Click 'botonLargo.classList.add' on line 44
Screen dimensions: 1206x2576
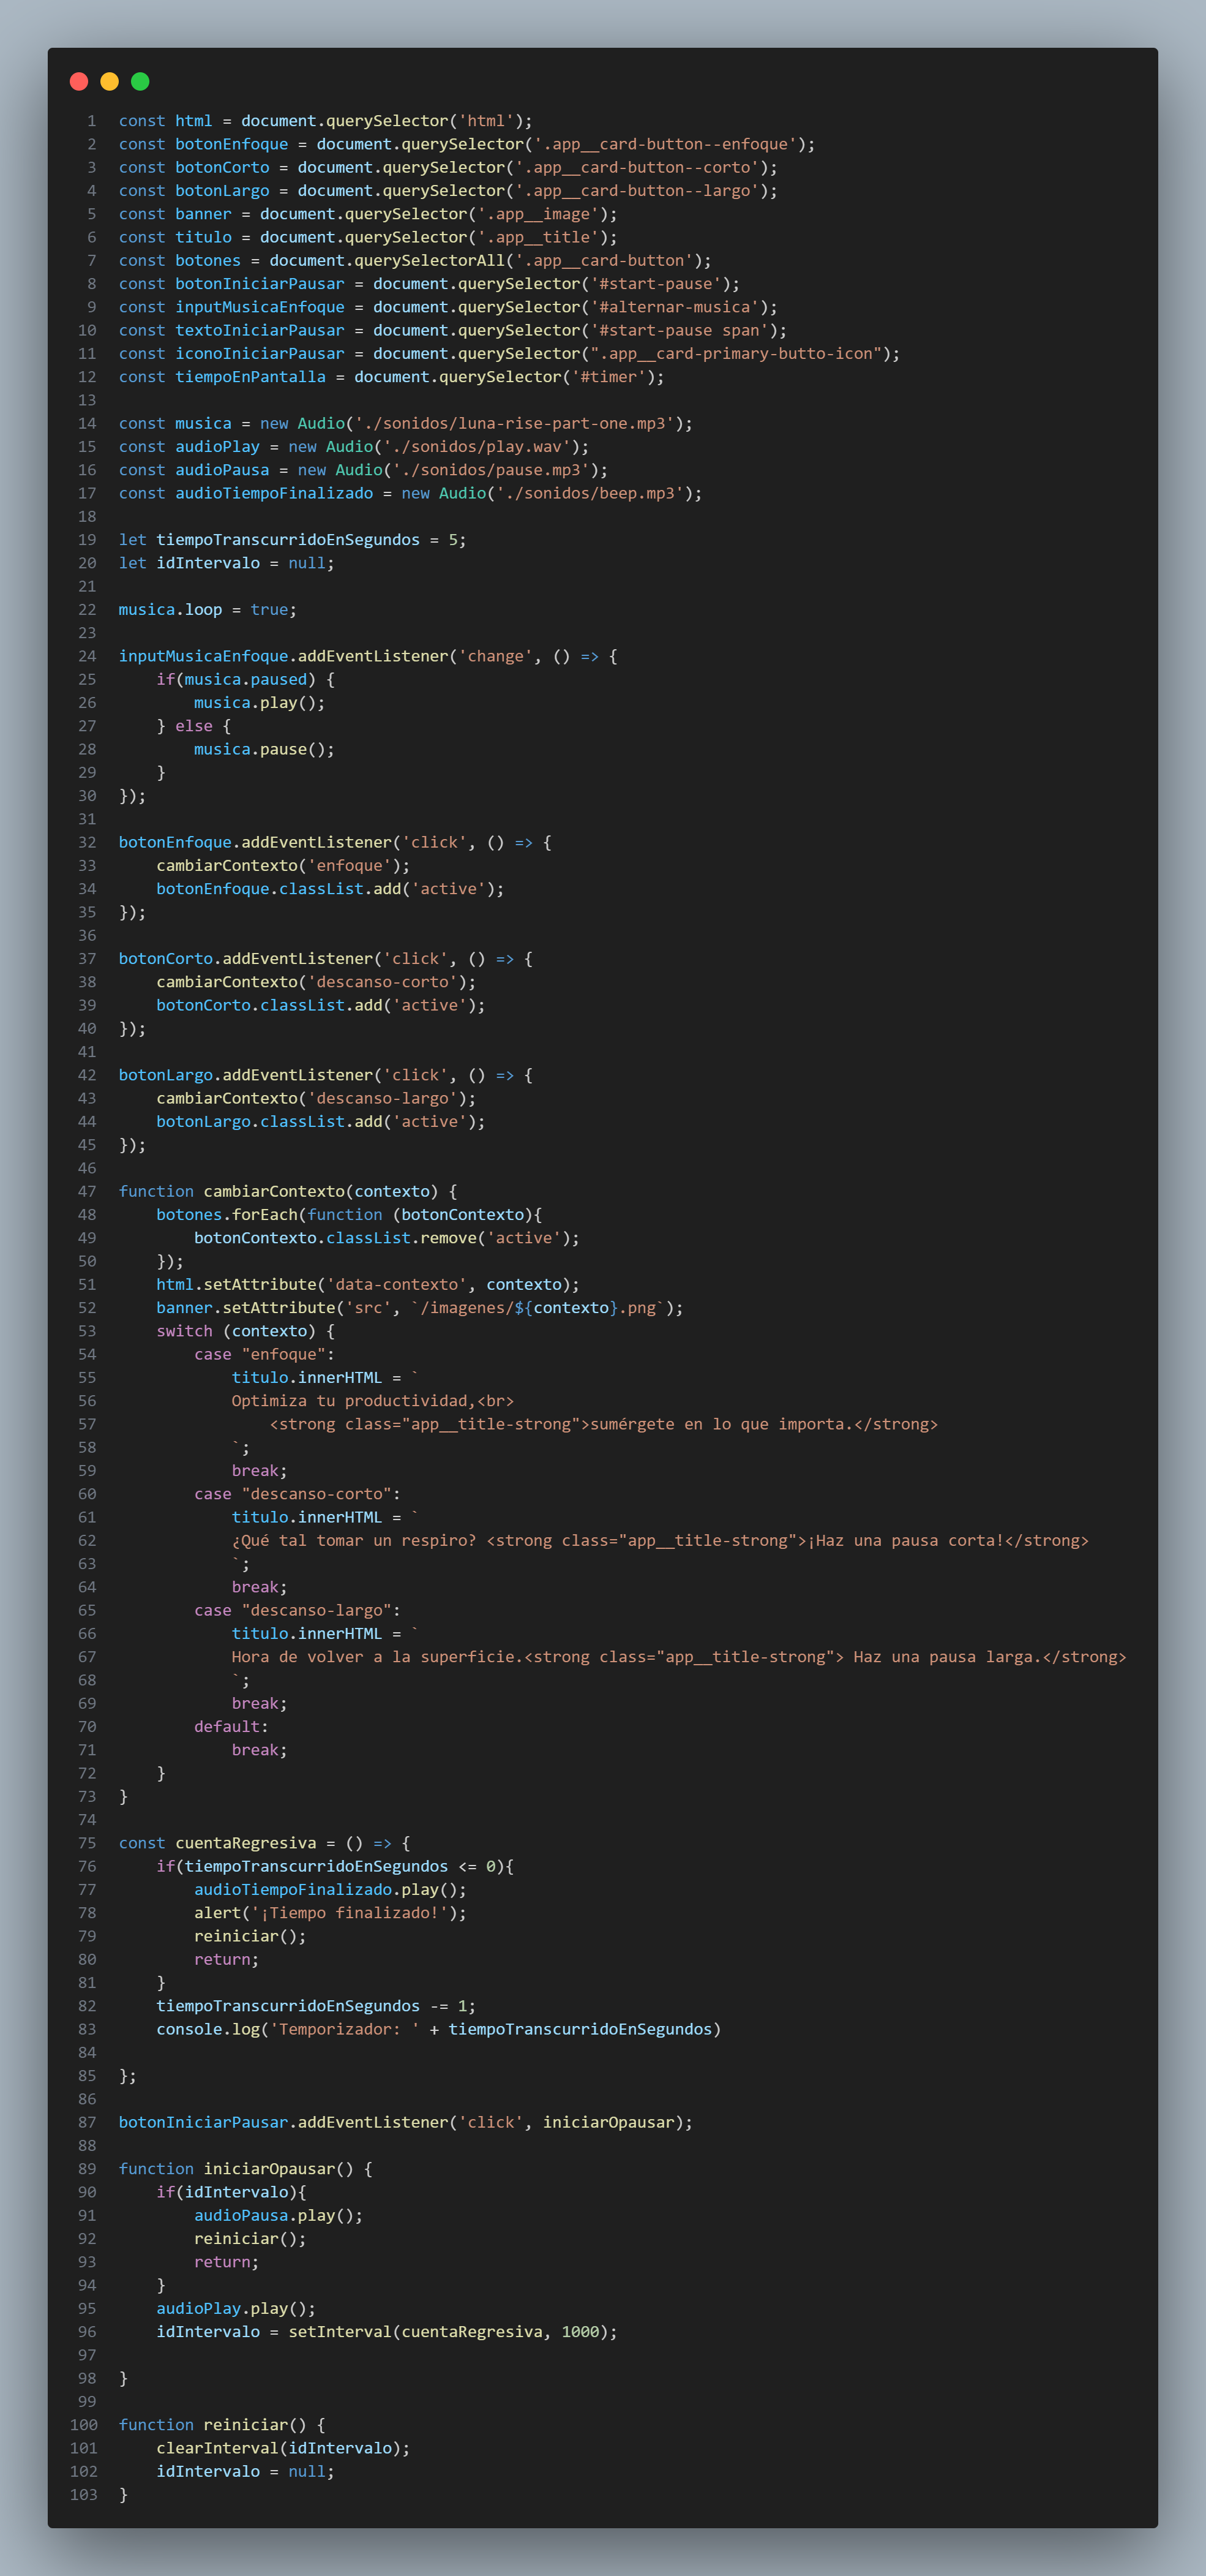(269, 1122)
